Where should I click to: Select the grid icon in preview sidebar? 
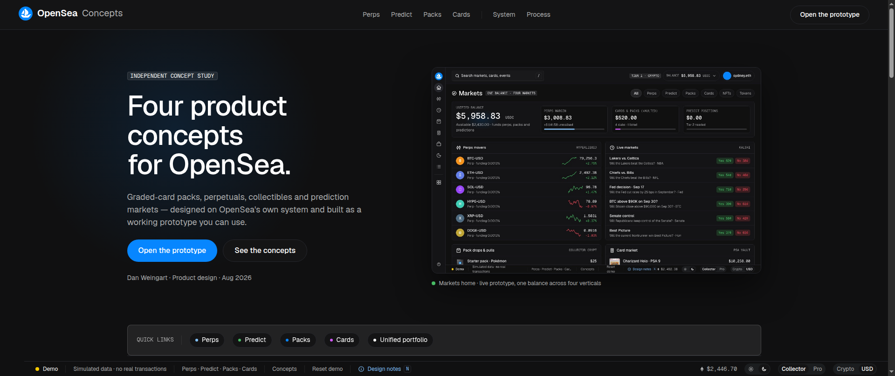tap(439, 182)
